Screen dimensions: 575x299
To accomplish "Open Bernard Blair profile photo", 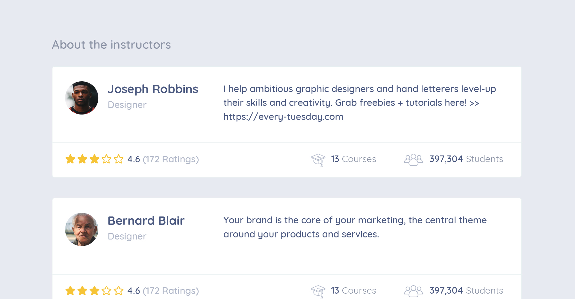I will pyautogui.click(x=82, y=229).
